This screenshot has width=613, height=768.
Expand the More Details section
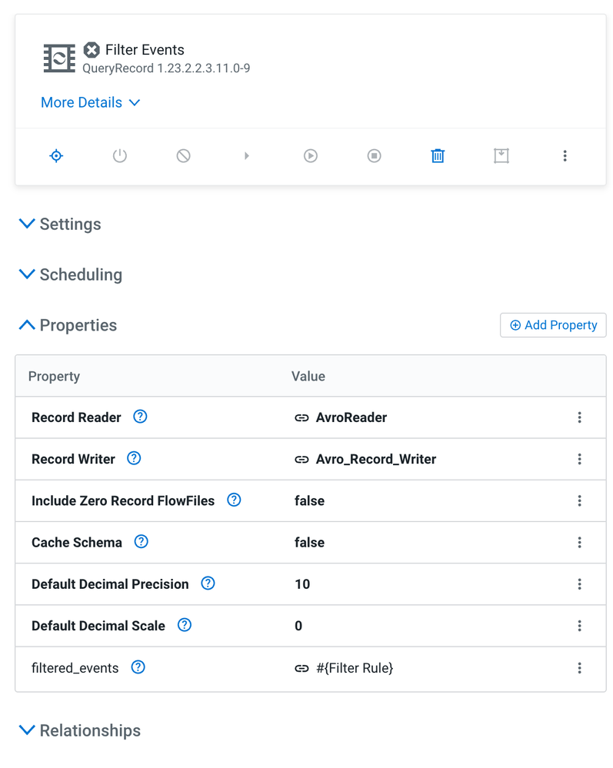90,102
